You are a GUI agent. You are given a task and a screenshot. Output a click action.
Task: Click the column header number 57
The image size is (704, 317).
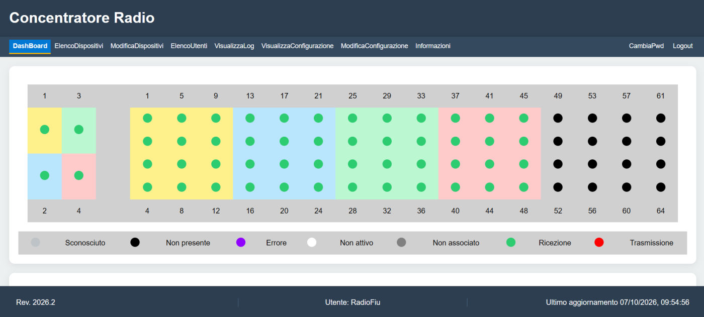tap(627, 96)
